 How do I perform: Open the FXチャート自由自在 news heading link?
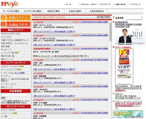123,47
